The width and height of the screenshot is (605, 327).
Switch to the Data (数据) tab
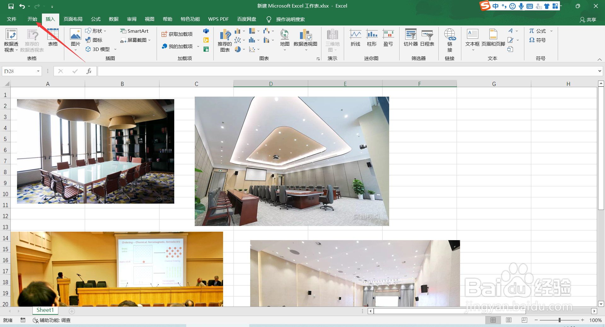pos(113,19)
